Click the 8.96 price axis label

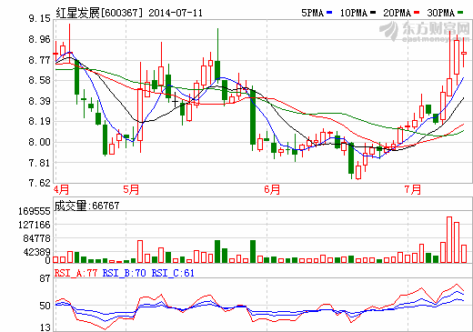pyautogui.click(x=40, y=39)
